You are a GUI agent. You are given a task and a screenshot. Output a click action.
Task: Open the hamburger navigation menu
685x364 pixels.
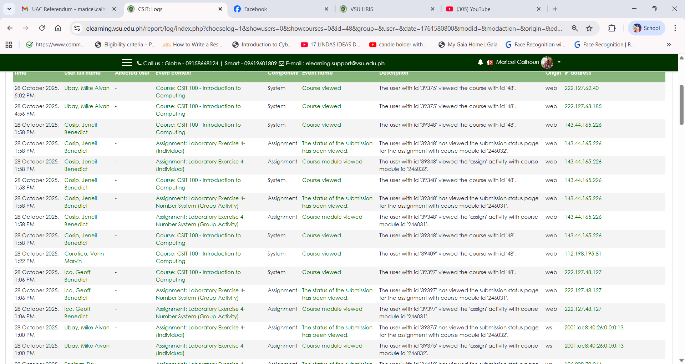tap(127, 63)
